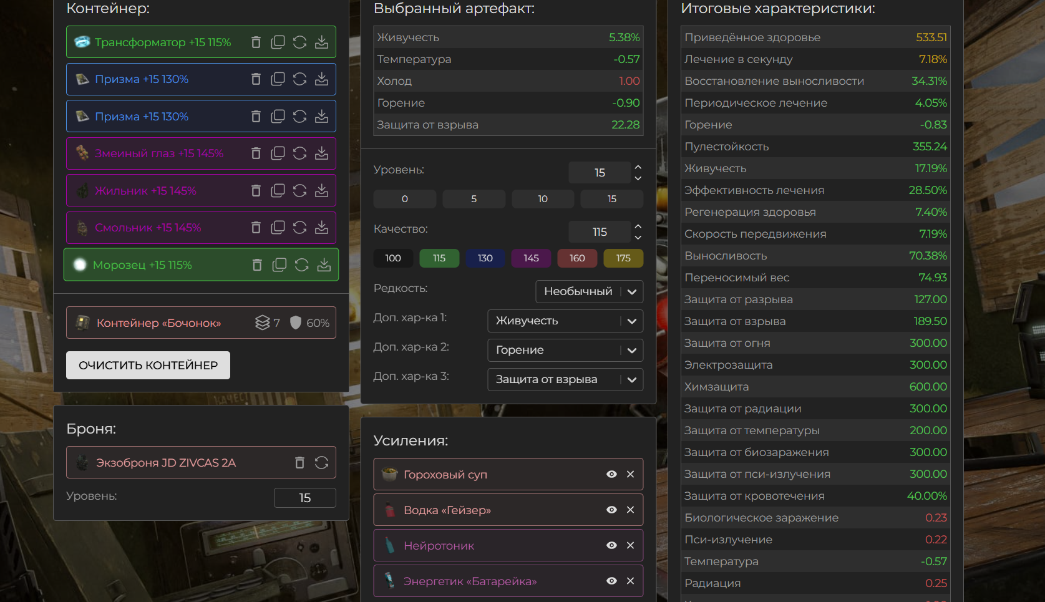Swap armor using refresh icon beside Экзоброня
1045x602 pixels.
(x=321, y=463)
